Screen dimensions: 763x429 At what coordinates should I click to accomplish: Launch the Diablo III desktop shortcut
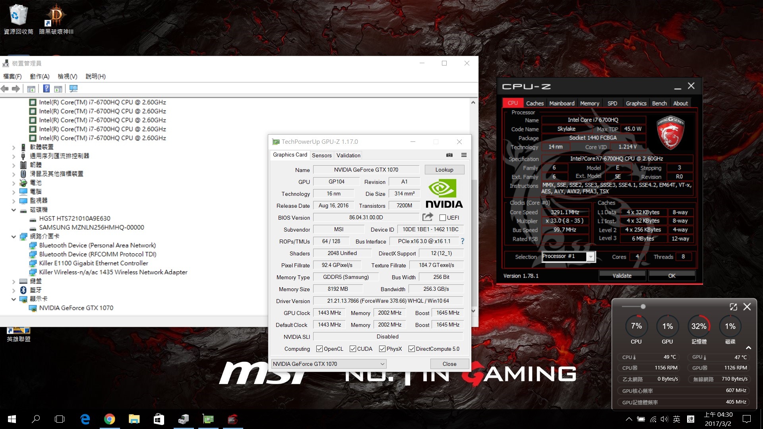tap(56, 19)
